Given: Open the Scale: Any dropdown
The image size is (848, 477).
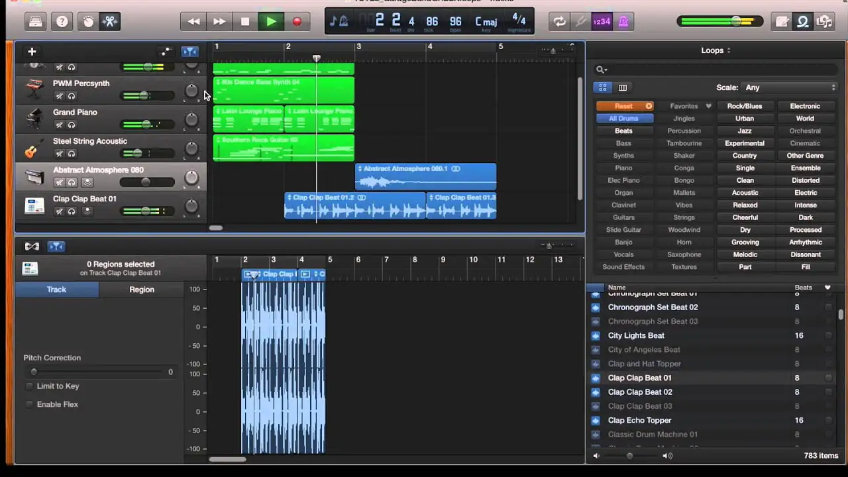Looking at the screenshot, I should point(788,87).
